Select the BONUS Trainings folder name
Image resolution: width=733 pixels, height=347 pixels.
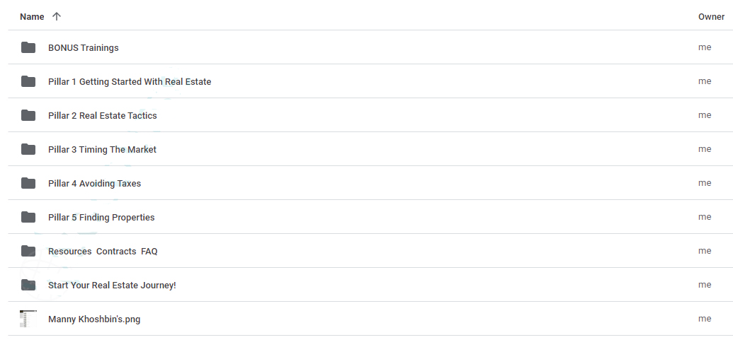[83, 47]
